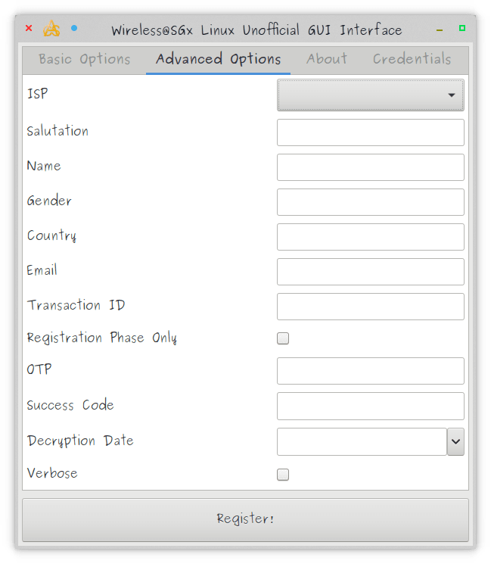Go to the Credentials tab
The image size is (491, 564).
click(412, 59)
